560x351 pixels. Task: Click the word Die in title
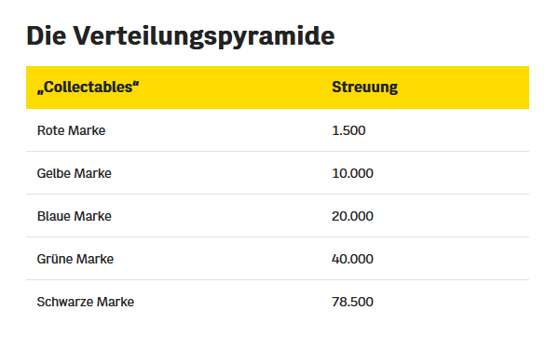(47, 35)
